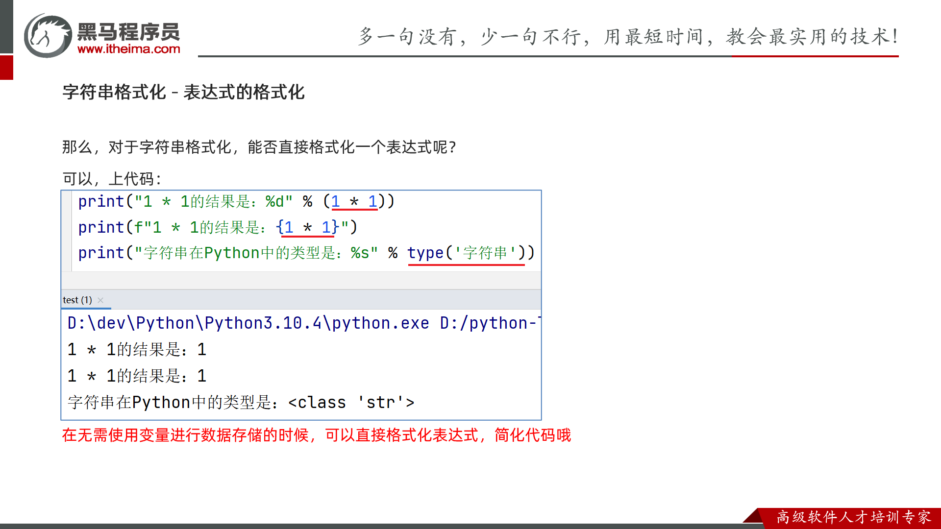Viewport: 941px width, 529px height.
Task: Open the www.itheima.com website link
Action: (128, 49)
